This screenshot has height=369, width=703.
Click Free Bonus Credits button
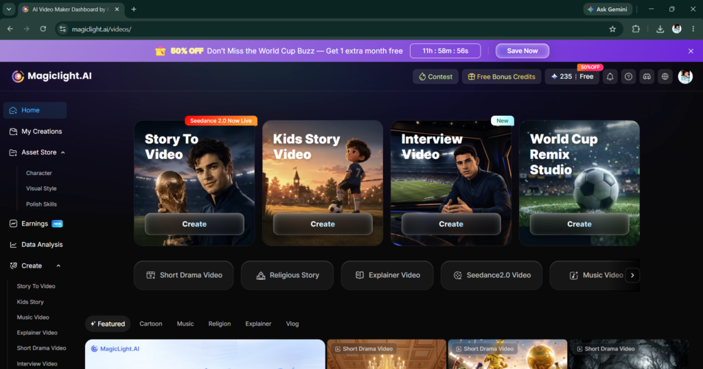pyautogui.click(x=501, y=77)
